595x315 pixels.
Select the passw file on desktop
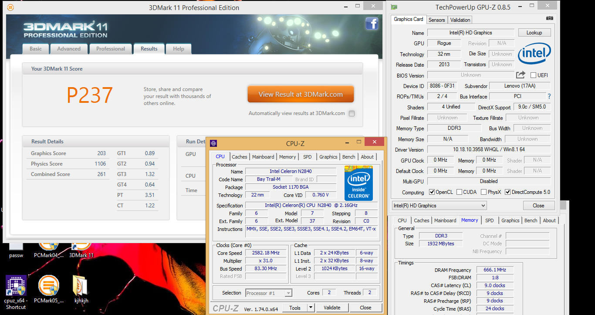(16, 250)
